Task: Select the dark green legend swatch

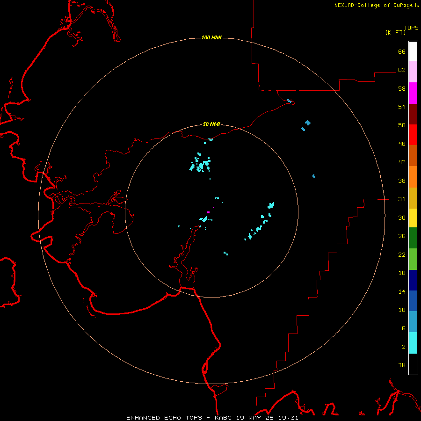Action: 413,238
